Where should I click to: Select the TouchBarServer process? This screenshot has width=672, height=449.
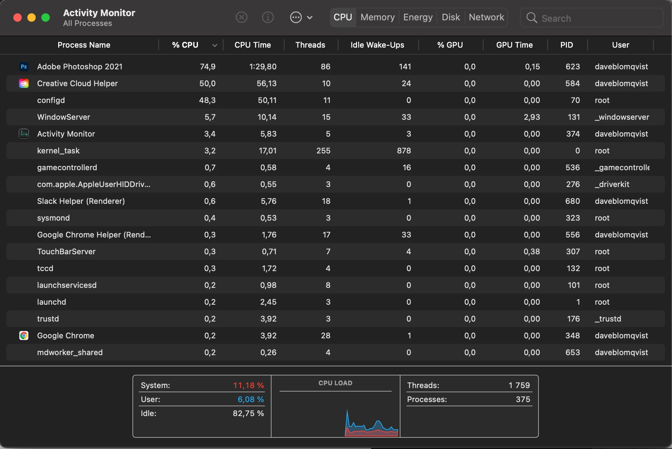pyautogui.click(x=336, y=251)
